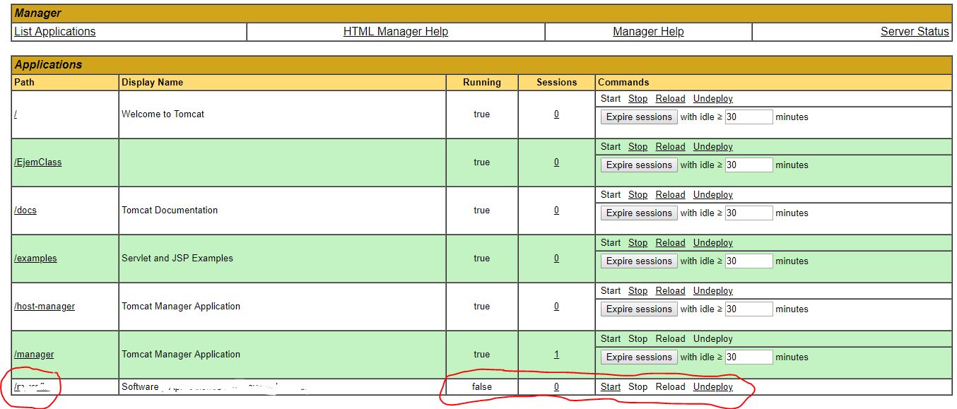Expire sessions for /manager
Viewport: 957px width, 409px height.
(x=639, y=357)
